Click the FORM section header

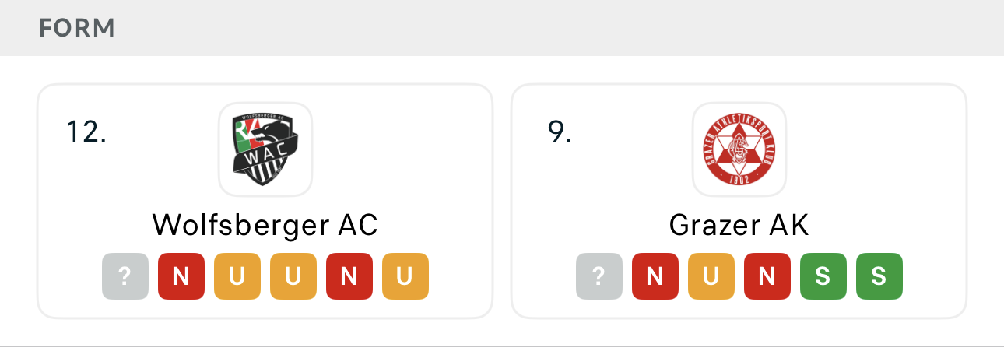coord(77,29)
